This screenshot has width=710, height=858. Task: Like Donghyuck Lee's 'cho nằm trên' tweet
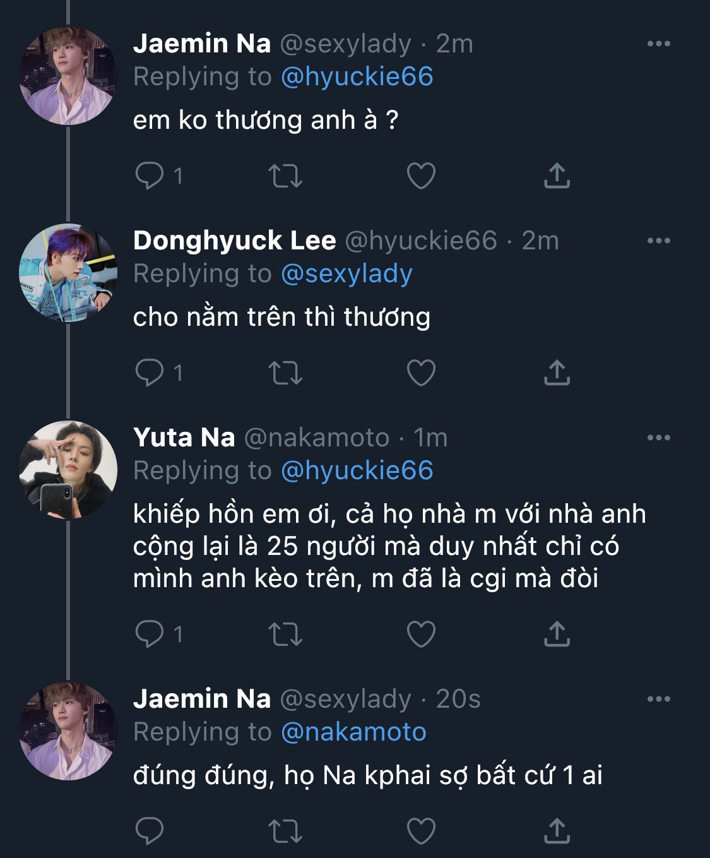pyautogui.click(x=421, y=372)
